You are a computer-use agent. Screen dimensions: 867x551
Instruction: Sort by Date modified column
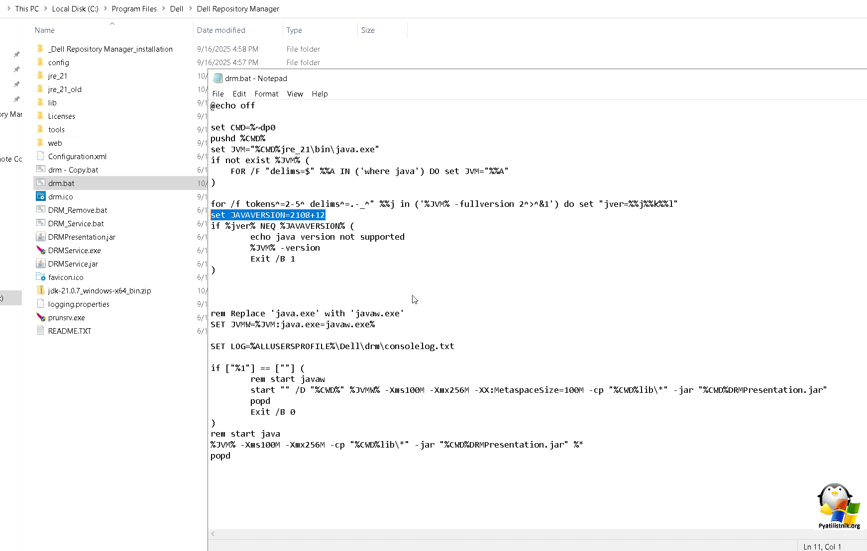[x=221, y=30]
